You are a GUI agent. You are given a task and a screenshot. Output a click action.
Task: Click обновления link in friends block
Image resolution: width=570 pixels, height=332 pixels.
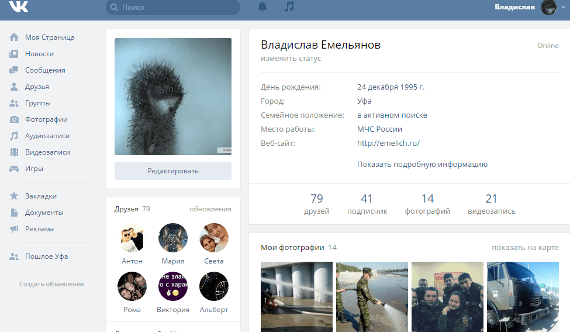[x=210, y=209]
